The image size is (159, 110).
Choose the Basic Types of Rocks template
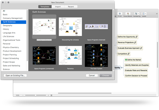click(44, 26)
